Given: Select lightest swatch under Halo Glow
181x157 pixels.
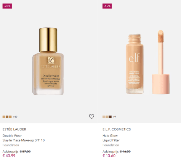Looking at the screenshot, I should pos(104,117).
